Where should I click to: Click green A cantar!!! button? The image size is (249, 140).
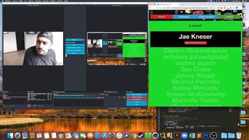[x=229, y=17]
